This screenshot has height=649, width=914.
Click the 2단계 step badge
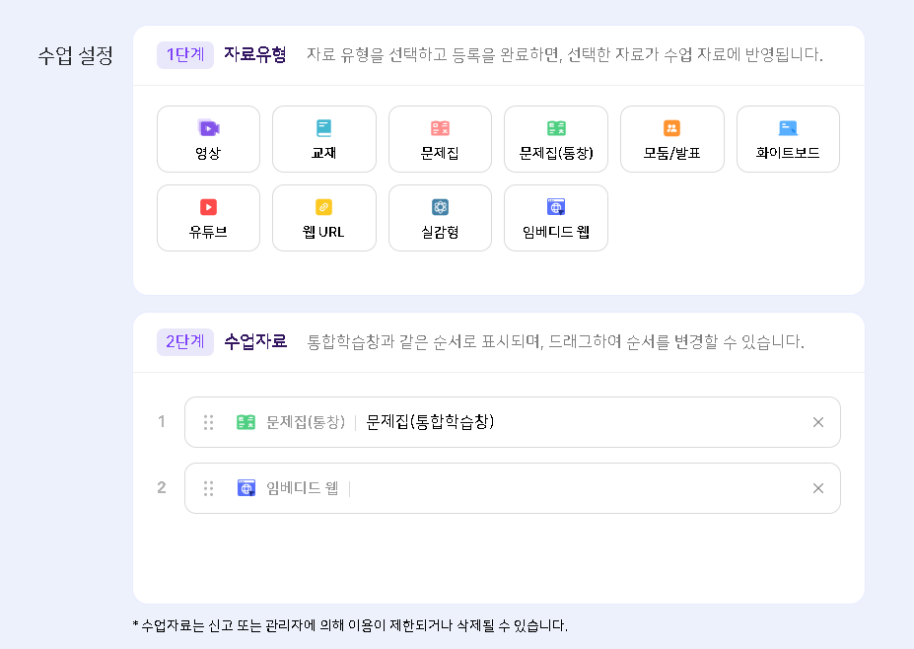[185, 341]
